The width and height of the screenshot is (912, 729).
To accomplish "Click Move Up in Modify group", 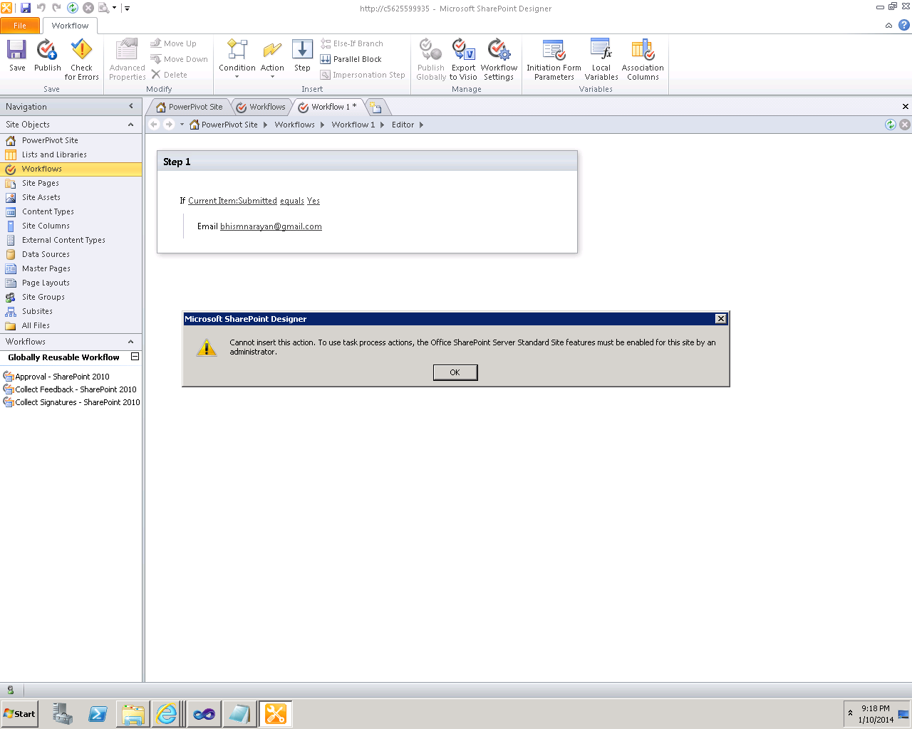I will point(173,43).
